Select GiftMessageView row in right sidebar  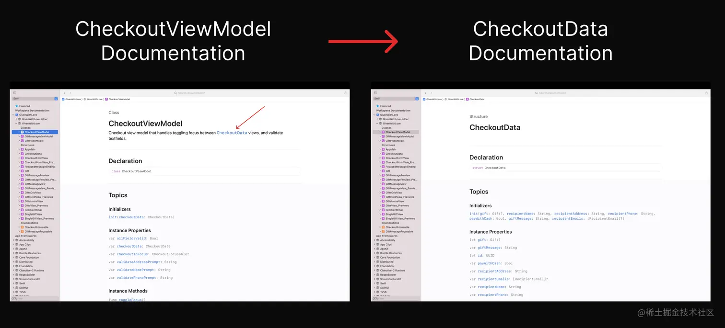point(396,184)
